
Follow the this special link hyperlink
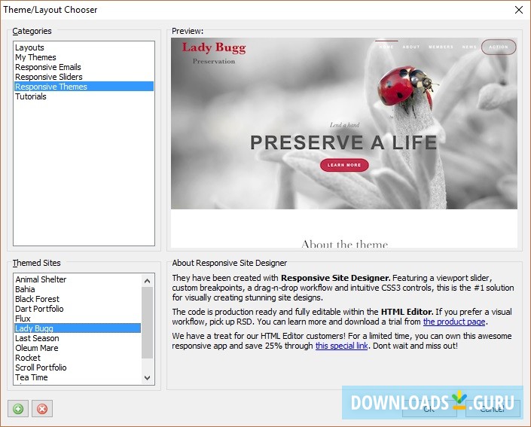(x=342, y=346)
